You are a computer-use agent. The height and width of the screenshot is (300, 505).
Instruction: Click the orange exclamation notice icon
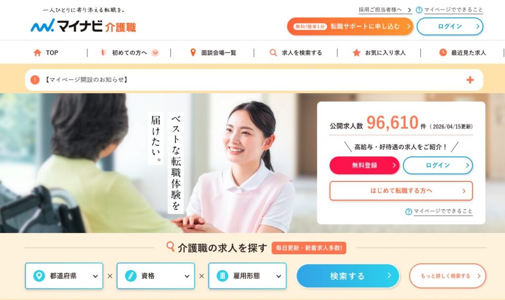point(35,80)
